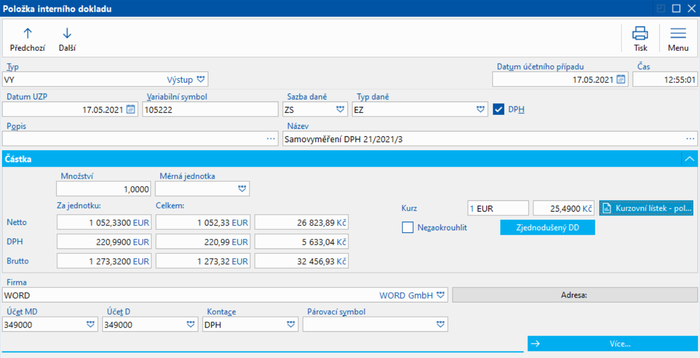Click Brutto field 32 456,93 Kč
This screenshot has width=700, height=358.
302,261
